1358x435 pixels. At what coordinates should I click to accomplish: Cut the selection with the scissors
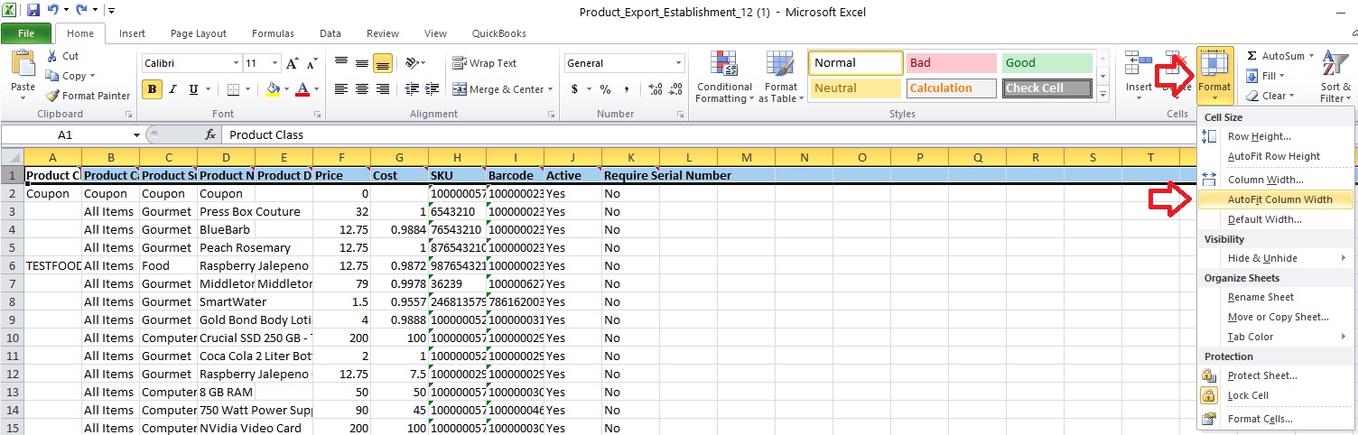pos(61,56)
